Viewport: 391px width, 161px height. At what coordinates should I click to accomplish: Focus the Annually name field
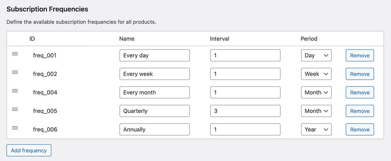pyautogui.click(x=155, y=130)
